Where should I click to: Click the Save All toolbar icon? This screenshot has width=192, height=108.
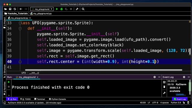[x=10, y=9]
